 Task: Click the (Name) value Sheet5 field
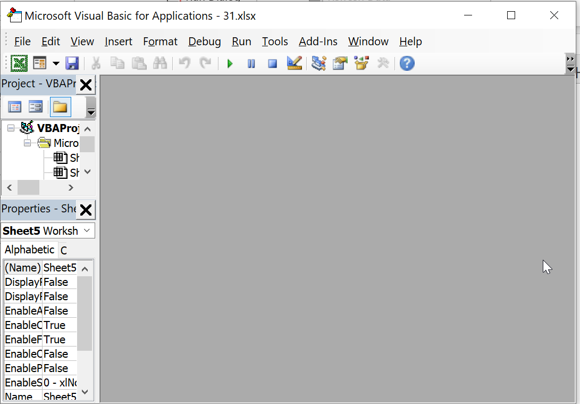point(60,268)
